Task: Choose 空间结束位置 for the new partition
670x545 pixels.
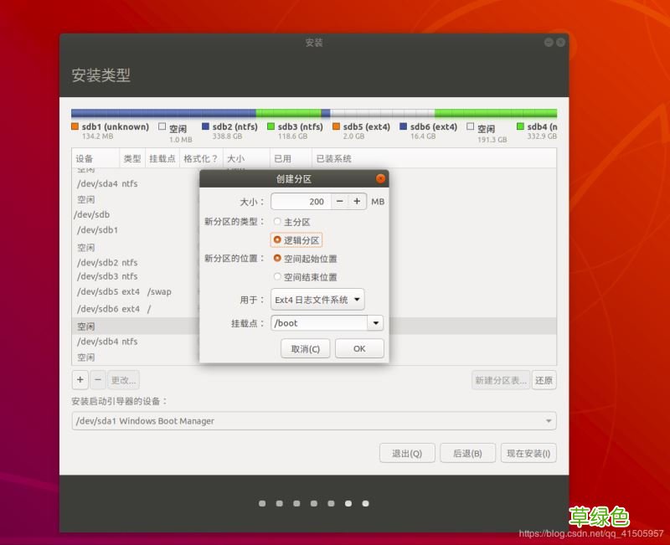Action: coord(277,277)
